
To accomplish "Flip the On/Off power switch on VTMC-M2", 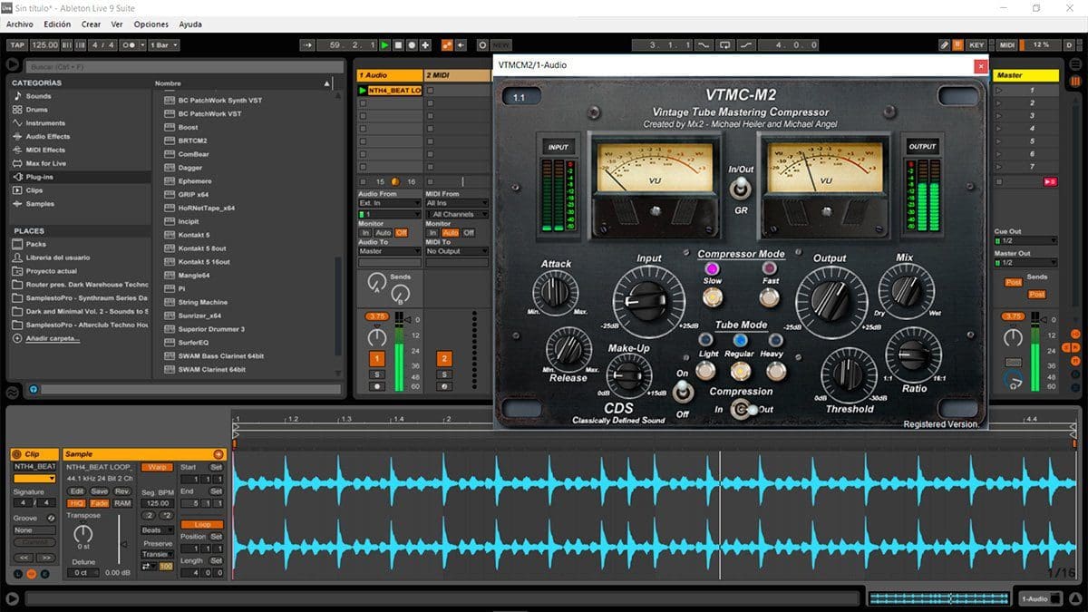I will [x=683, y=392].
